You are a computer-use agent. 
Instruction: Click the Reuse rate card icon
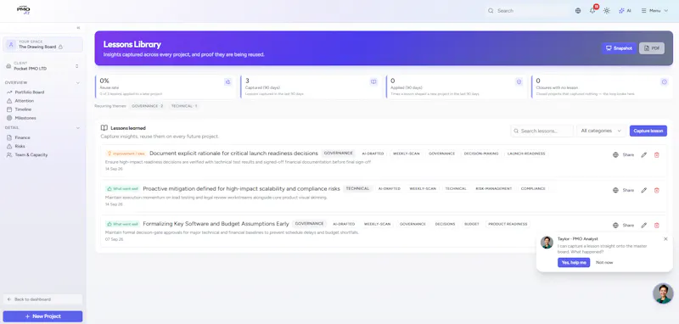point(228,81)
